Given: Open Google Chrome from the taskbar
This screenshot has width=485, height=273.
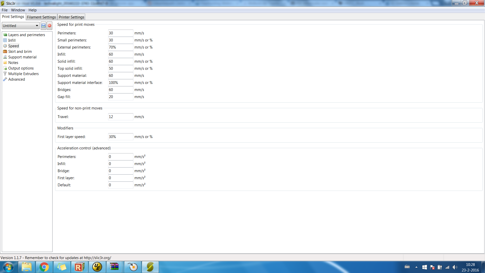Looking at the screenshot, I should pos(44,267).
